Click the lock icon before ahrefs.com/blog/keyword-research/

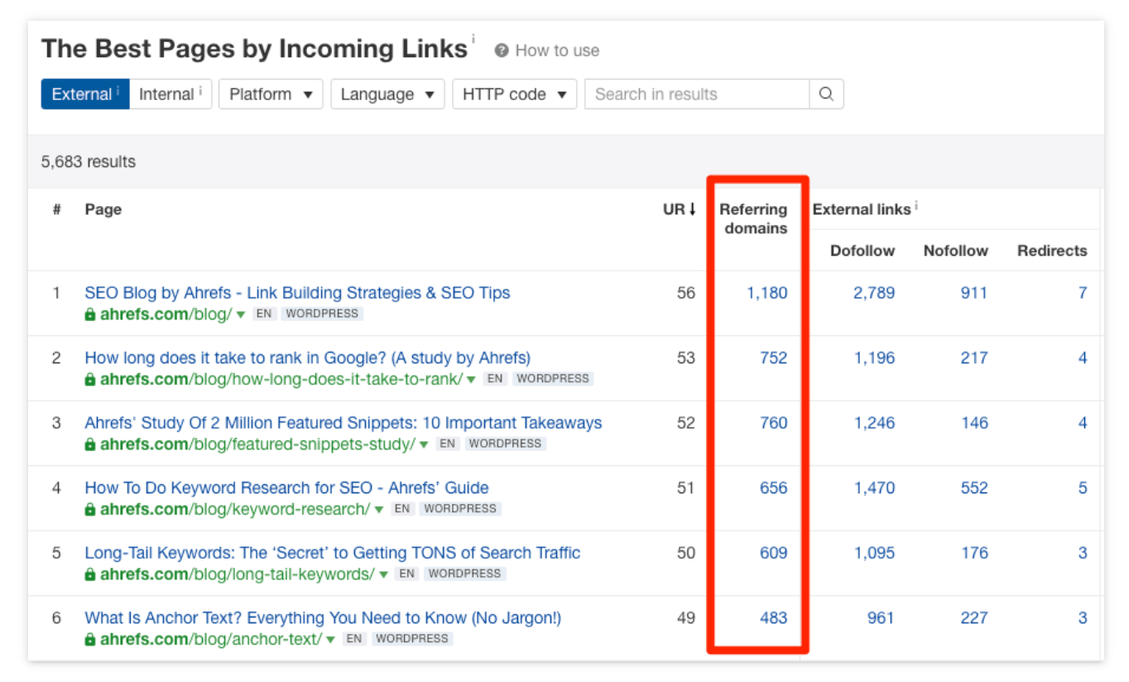(x=90, y=510)
